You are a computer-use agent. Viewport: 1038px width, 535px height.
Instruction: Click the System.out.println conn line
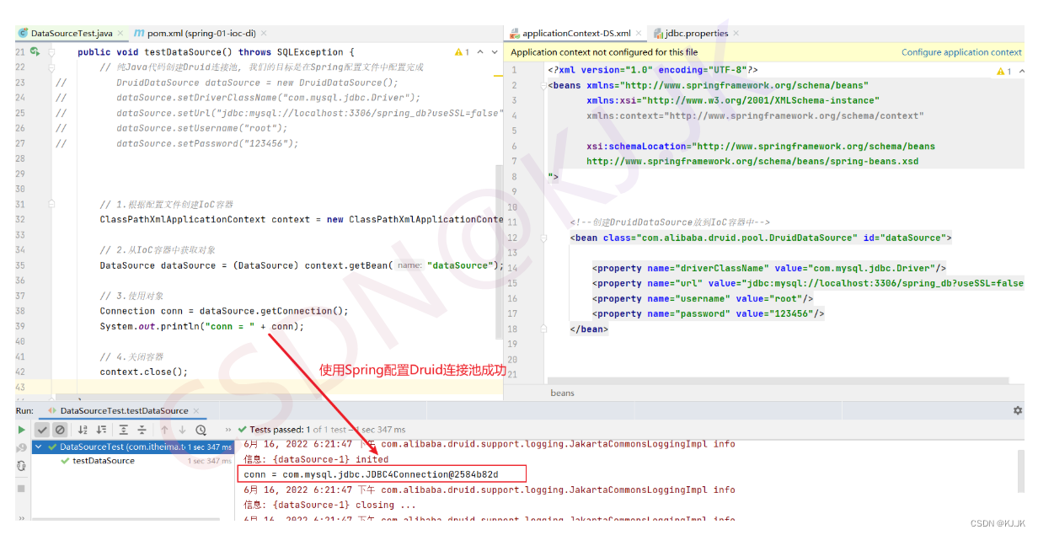[202, 326]
